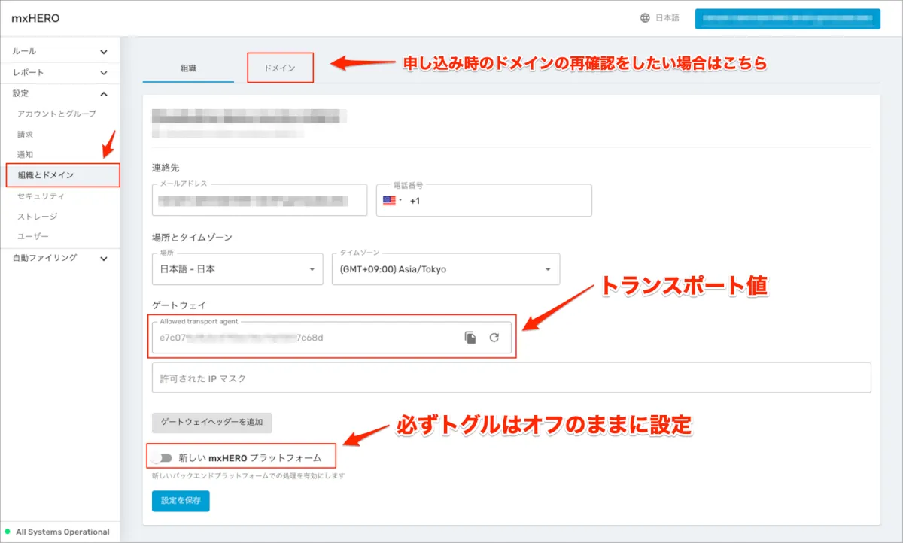Click the mxHERO logo text
This screenshot has width=903, height=543.
tap(35, 18)
